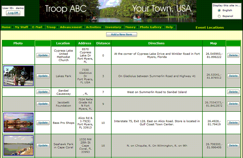Delete the Sanibel Causeway location
The image size is (243, 158).
[x=233, y=92]
